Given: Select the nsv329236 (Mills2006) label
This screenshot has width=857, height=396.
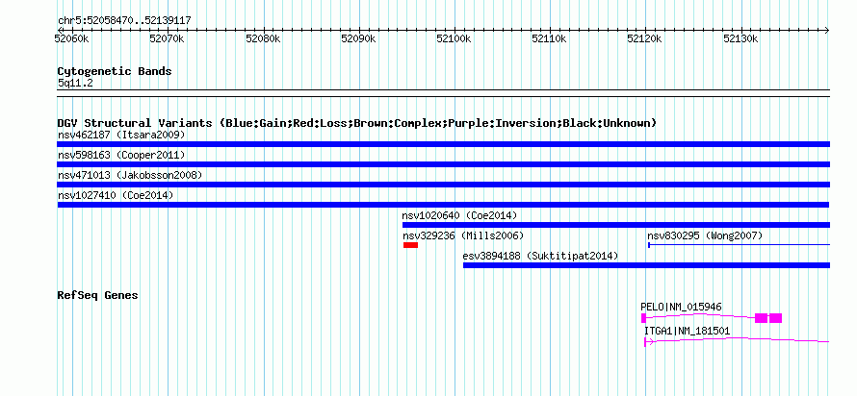Looking at the screenshot, I should [x=463, y=235].
